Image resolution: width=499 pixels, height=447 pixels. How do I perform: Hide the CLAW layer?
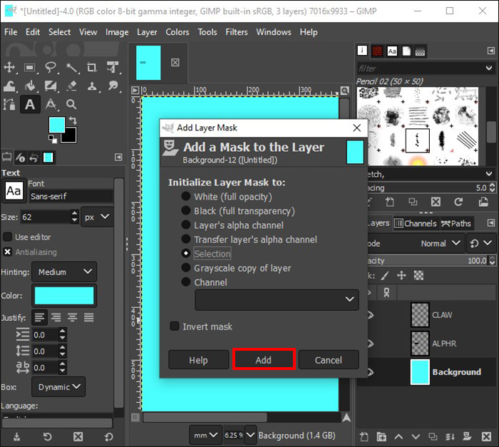370,315
